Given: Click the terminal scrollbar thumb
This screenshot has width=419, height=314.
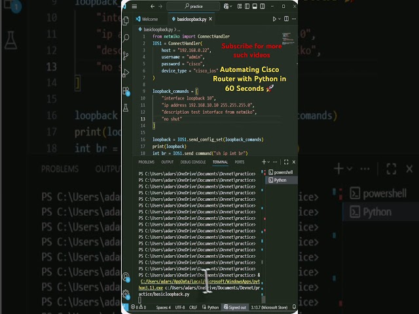Looking at the screenshot, I should tap(263, 300).
